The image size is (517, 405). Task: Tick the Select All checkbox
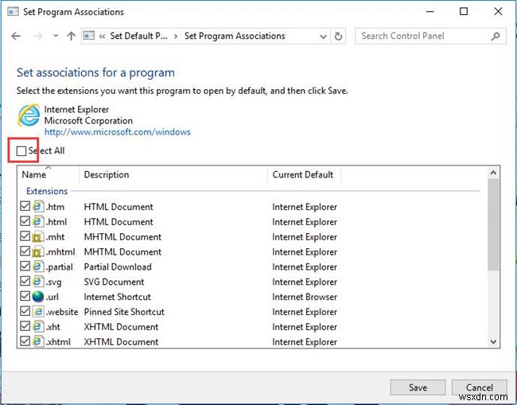click(x=21, y=151)
